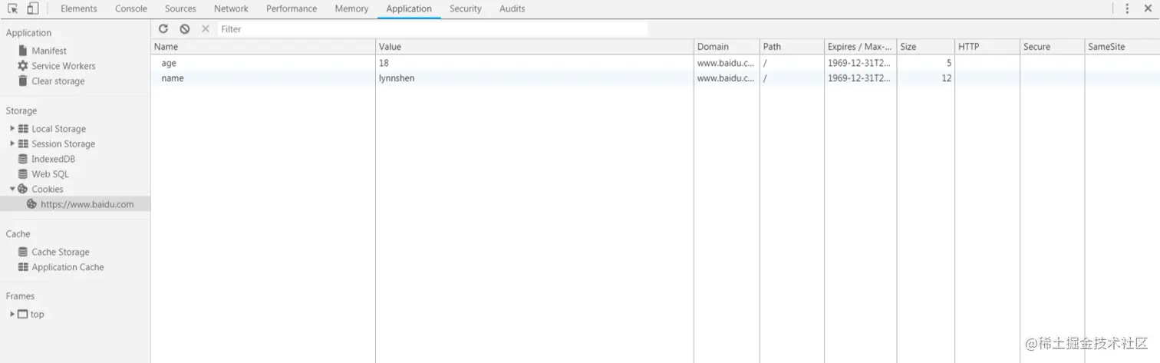The height and width of the screenshot is (363, 1160).
Task: Select the age cookie row
Action: 655,63
